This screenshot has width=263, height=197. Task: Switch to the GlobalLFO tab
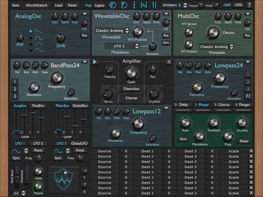tap(79, 143)
